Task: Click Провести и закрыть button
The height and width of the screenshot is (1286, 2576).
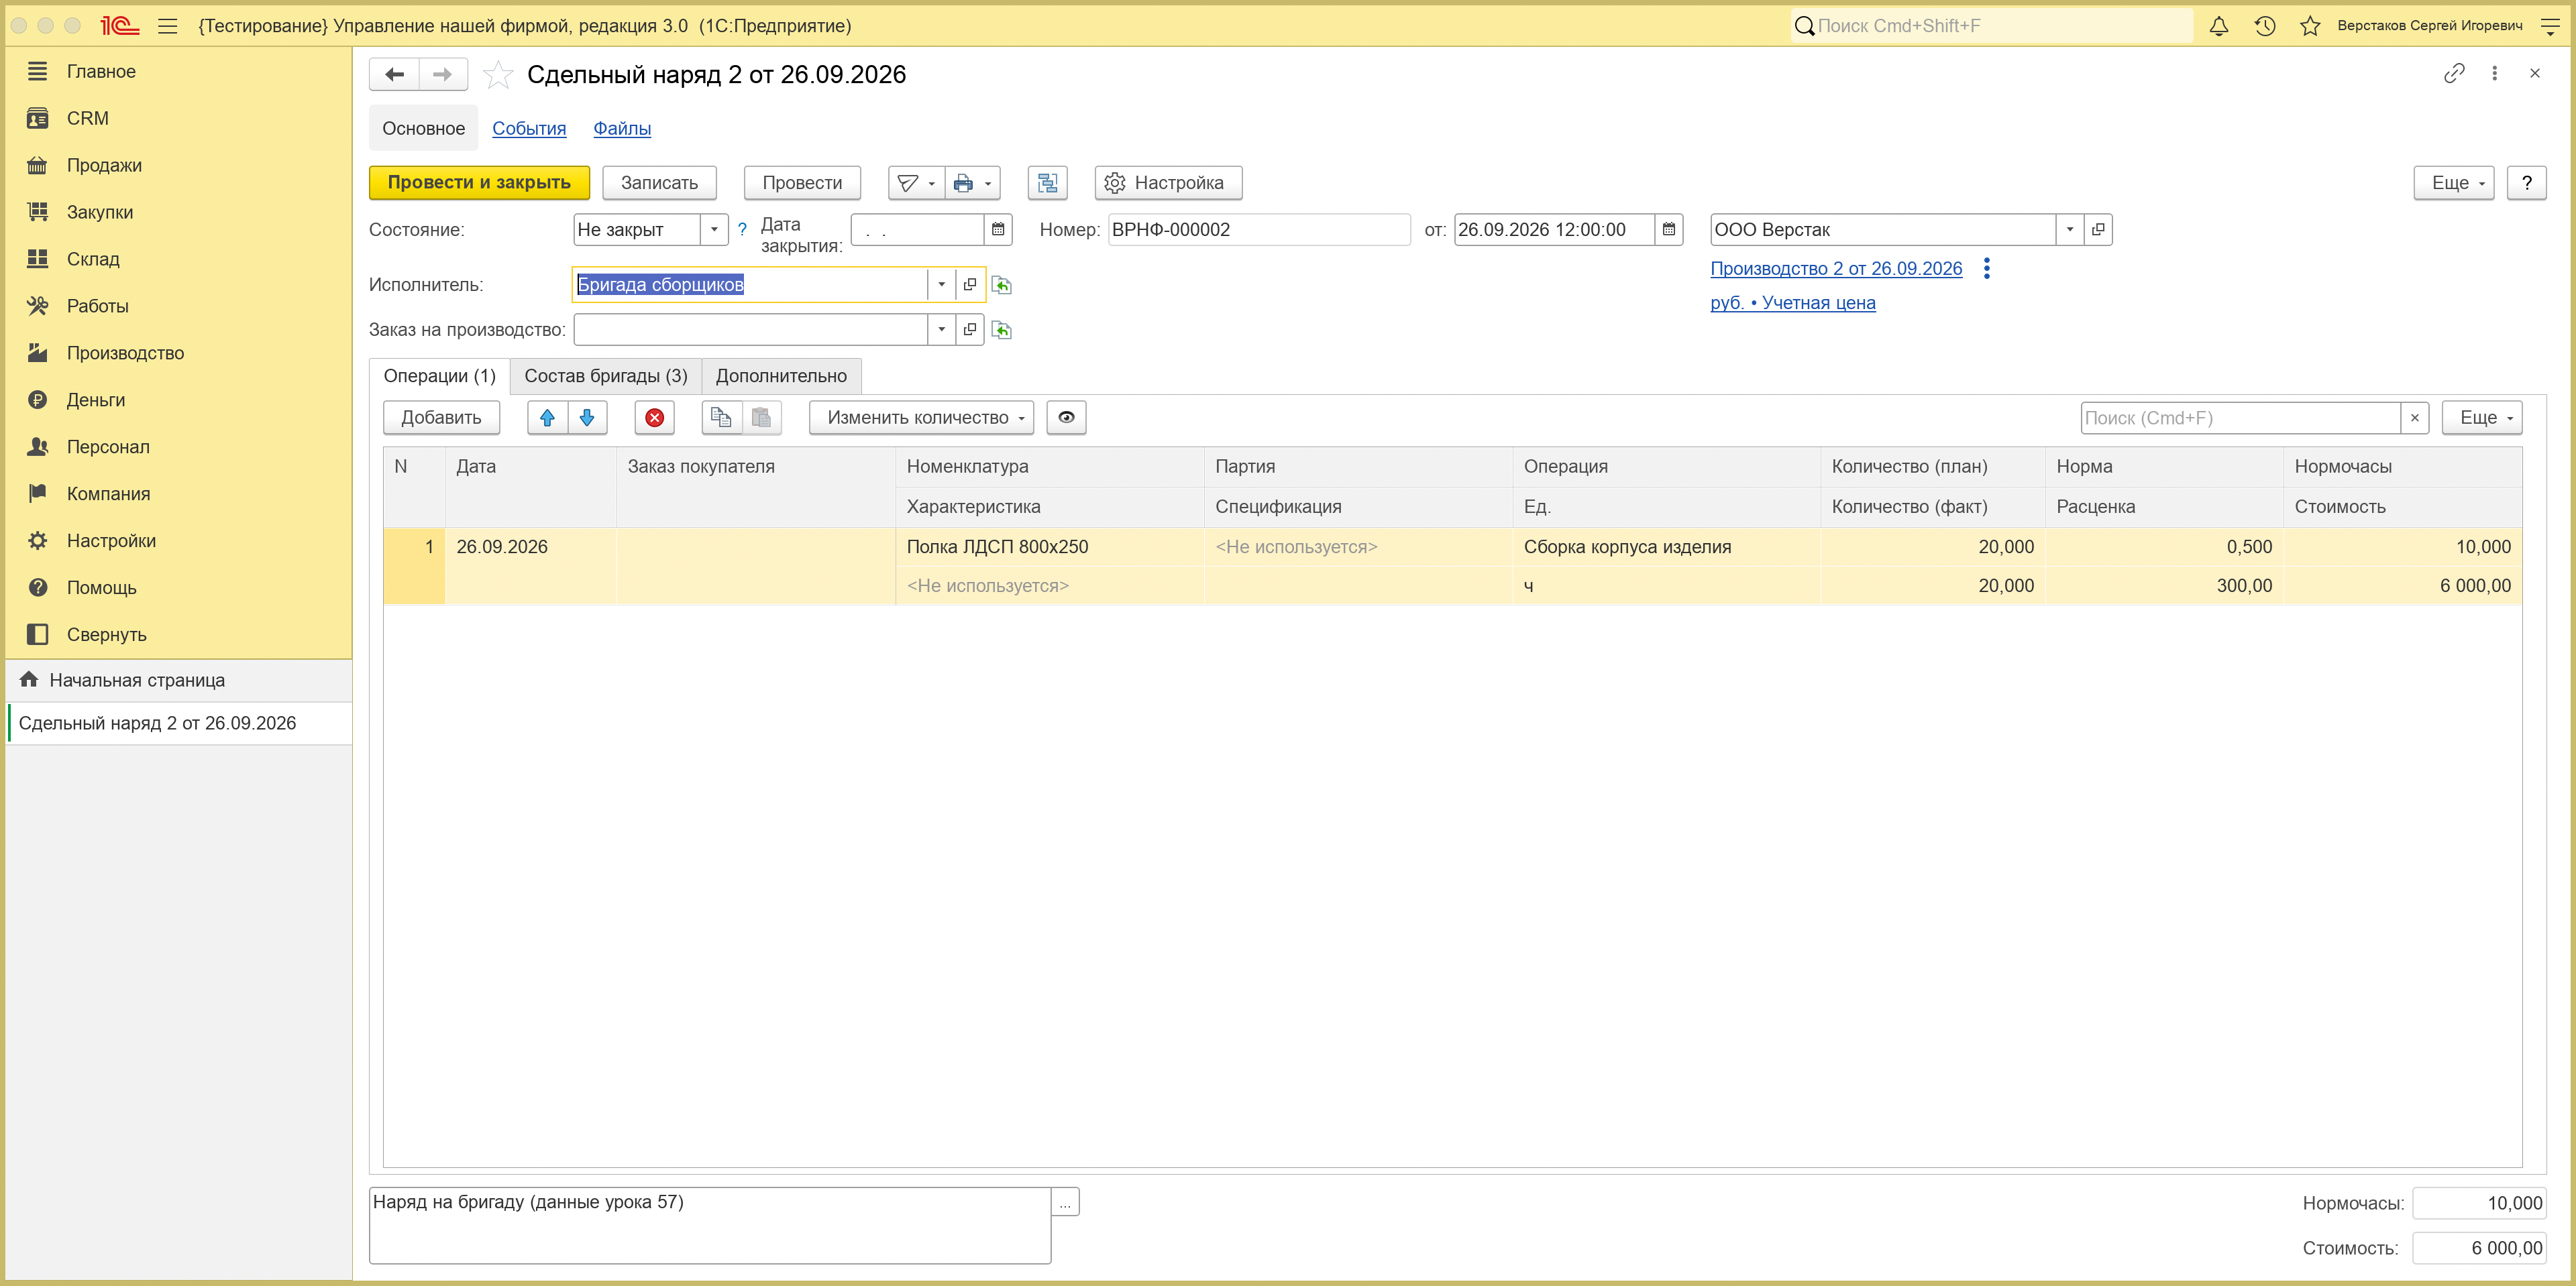Action: click(x=479, y=183)
